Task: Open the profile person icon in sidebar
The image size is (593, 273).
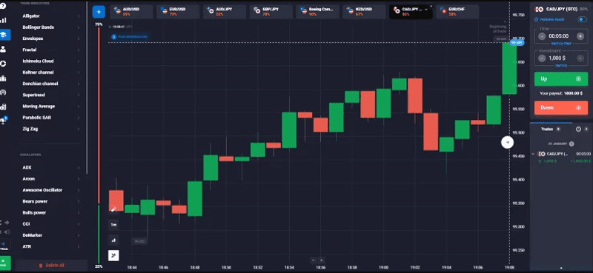Action: pos(3,49)
